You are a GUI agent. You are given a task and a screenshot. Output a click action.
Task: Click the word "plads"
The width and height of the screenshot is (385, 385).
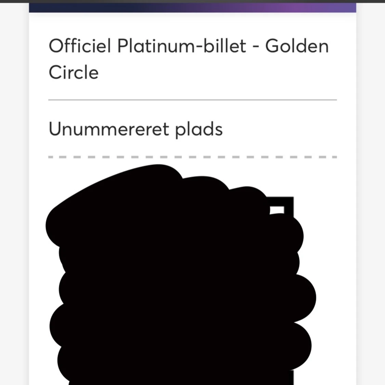coord(199,129)
